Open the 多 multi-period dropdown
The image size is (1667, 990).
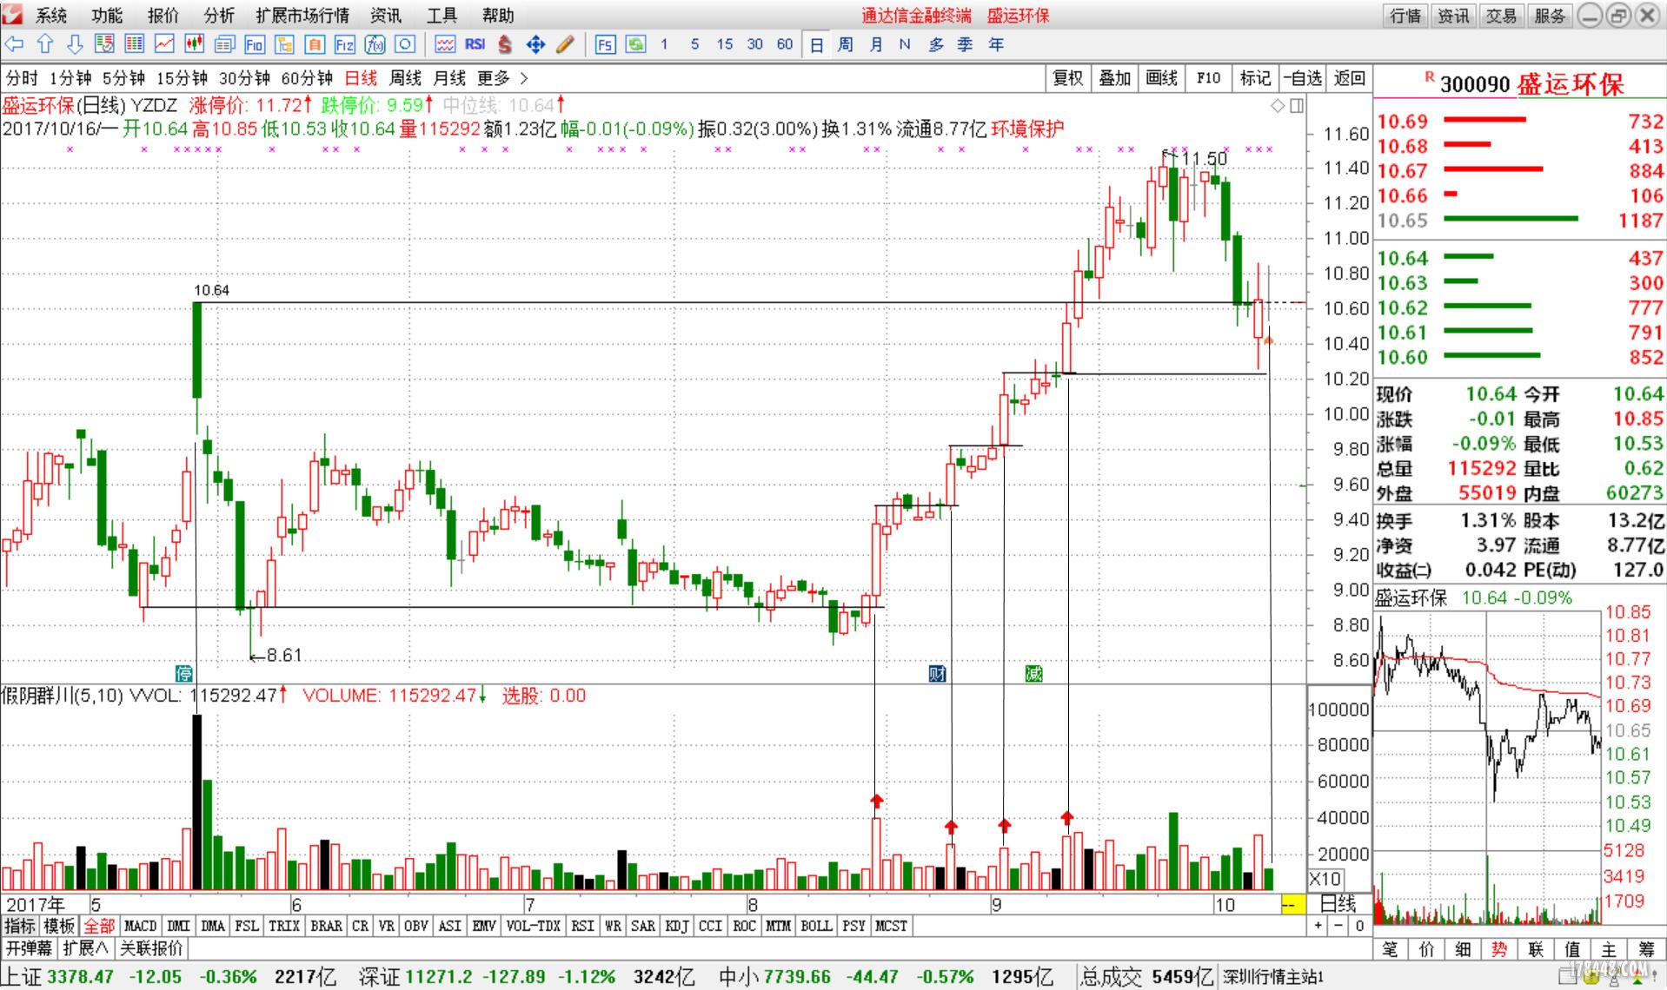936,44
